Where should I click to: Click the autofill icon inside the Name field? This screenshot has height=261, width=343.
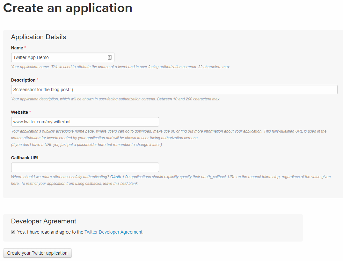click(x=110, y=57)
